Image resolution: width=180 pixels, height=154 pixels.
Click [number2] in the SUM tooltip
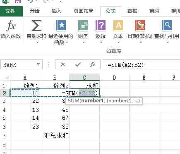tap(119, 101)
